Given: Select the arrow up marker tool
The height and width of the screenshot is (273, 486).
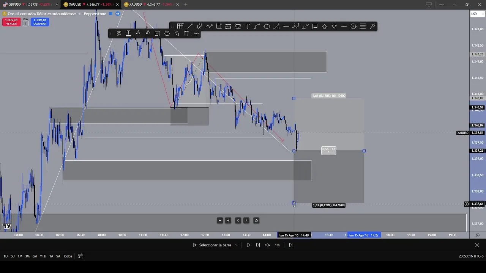Looking at the screenshot, I should tap(325, 26).
